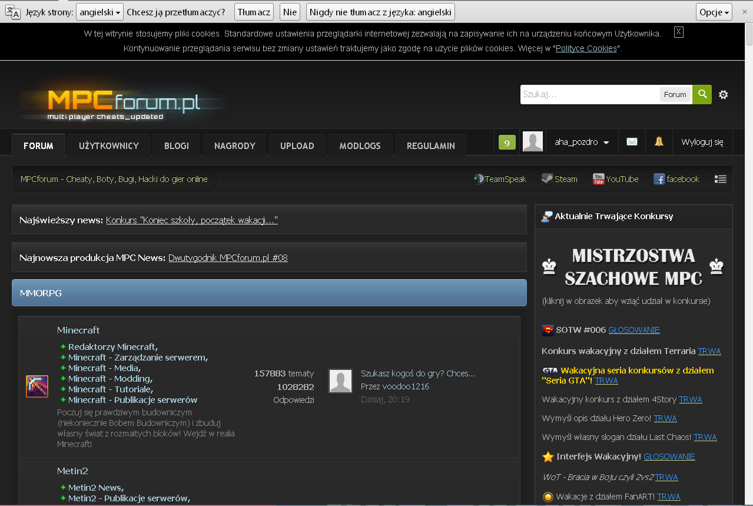Viewport: 753px width, 506px height.
Task: Open Redaktorzy Minecraft subforum
Action: (112, 347)
